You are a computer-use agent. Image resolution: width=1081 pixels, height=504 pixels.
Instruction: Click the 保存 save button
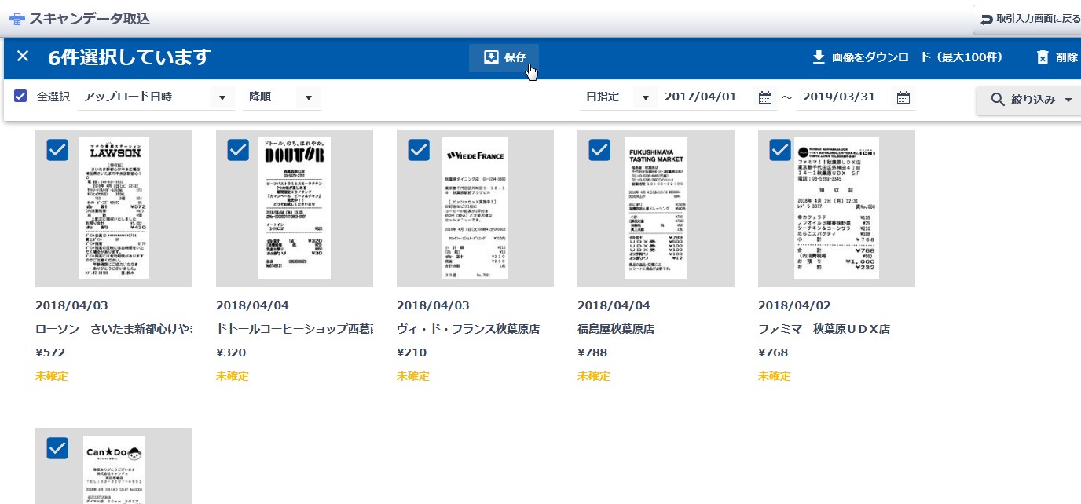(x=504, y=57)
